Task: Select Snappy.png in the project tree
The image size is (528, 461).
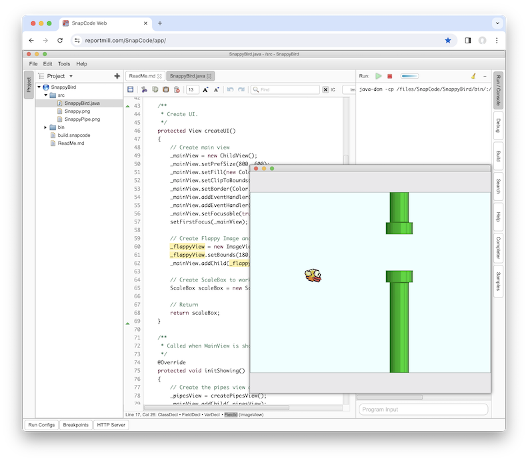Action: click(79, 111)
